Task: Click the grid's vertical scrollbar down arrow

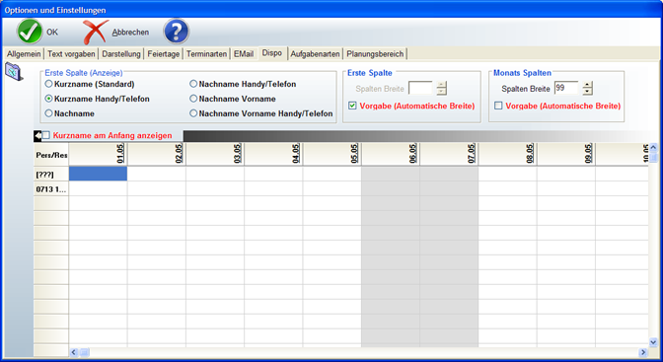Action: [653, 342]
